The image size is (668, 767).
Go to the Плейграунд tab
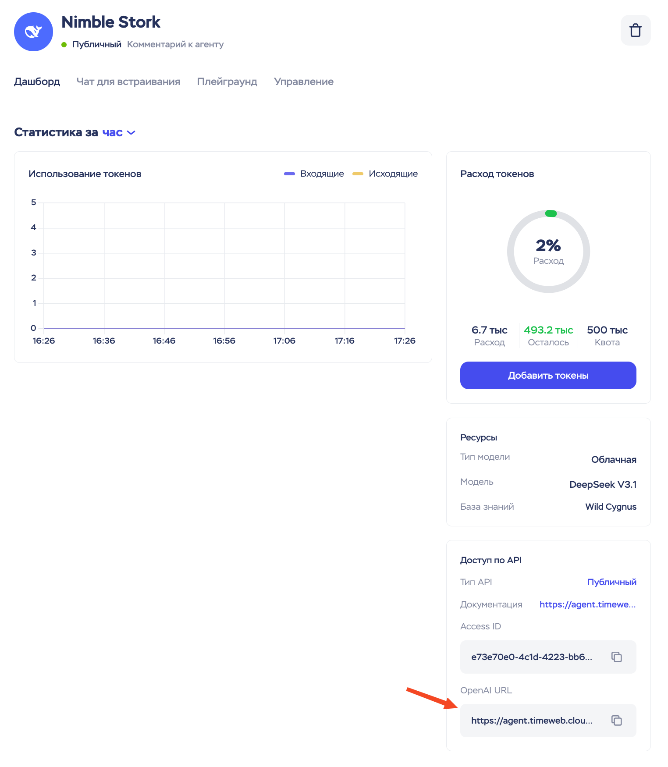point(227,82)
